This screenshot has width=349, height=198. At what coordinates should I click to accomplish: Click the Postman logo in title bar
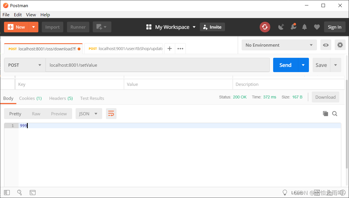tap(6, 5)
